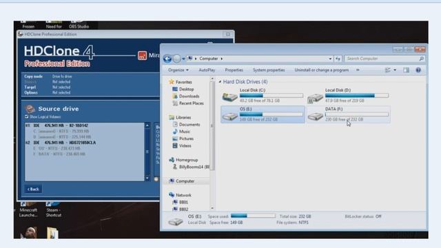Screen dimensions: 441x248
Task: Open System properties in toolbar
Action: pyautogui.click(x=269, y=70)
